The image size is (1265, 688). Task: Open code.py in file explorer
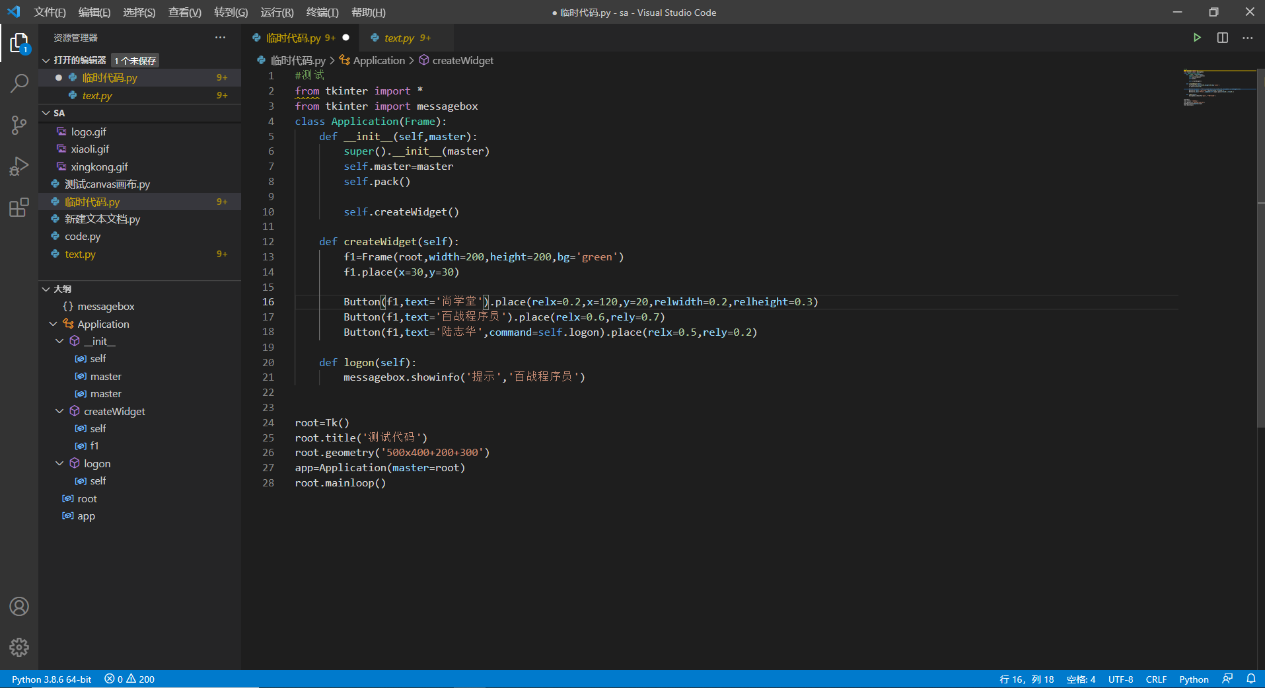[139, 236]
